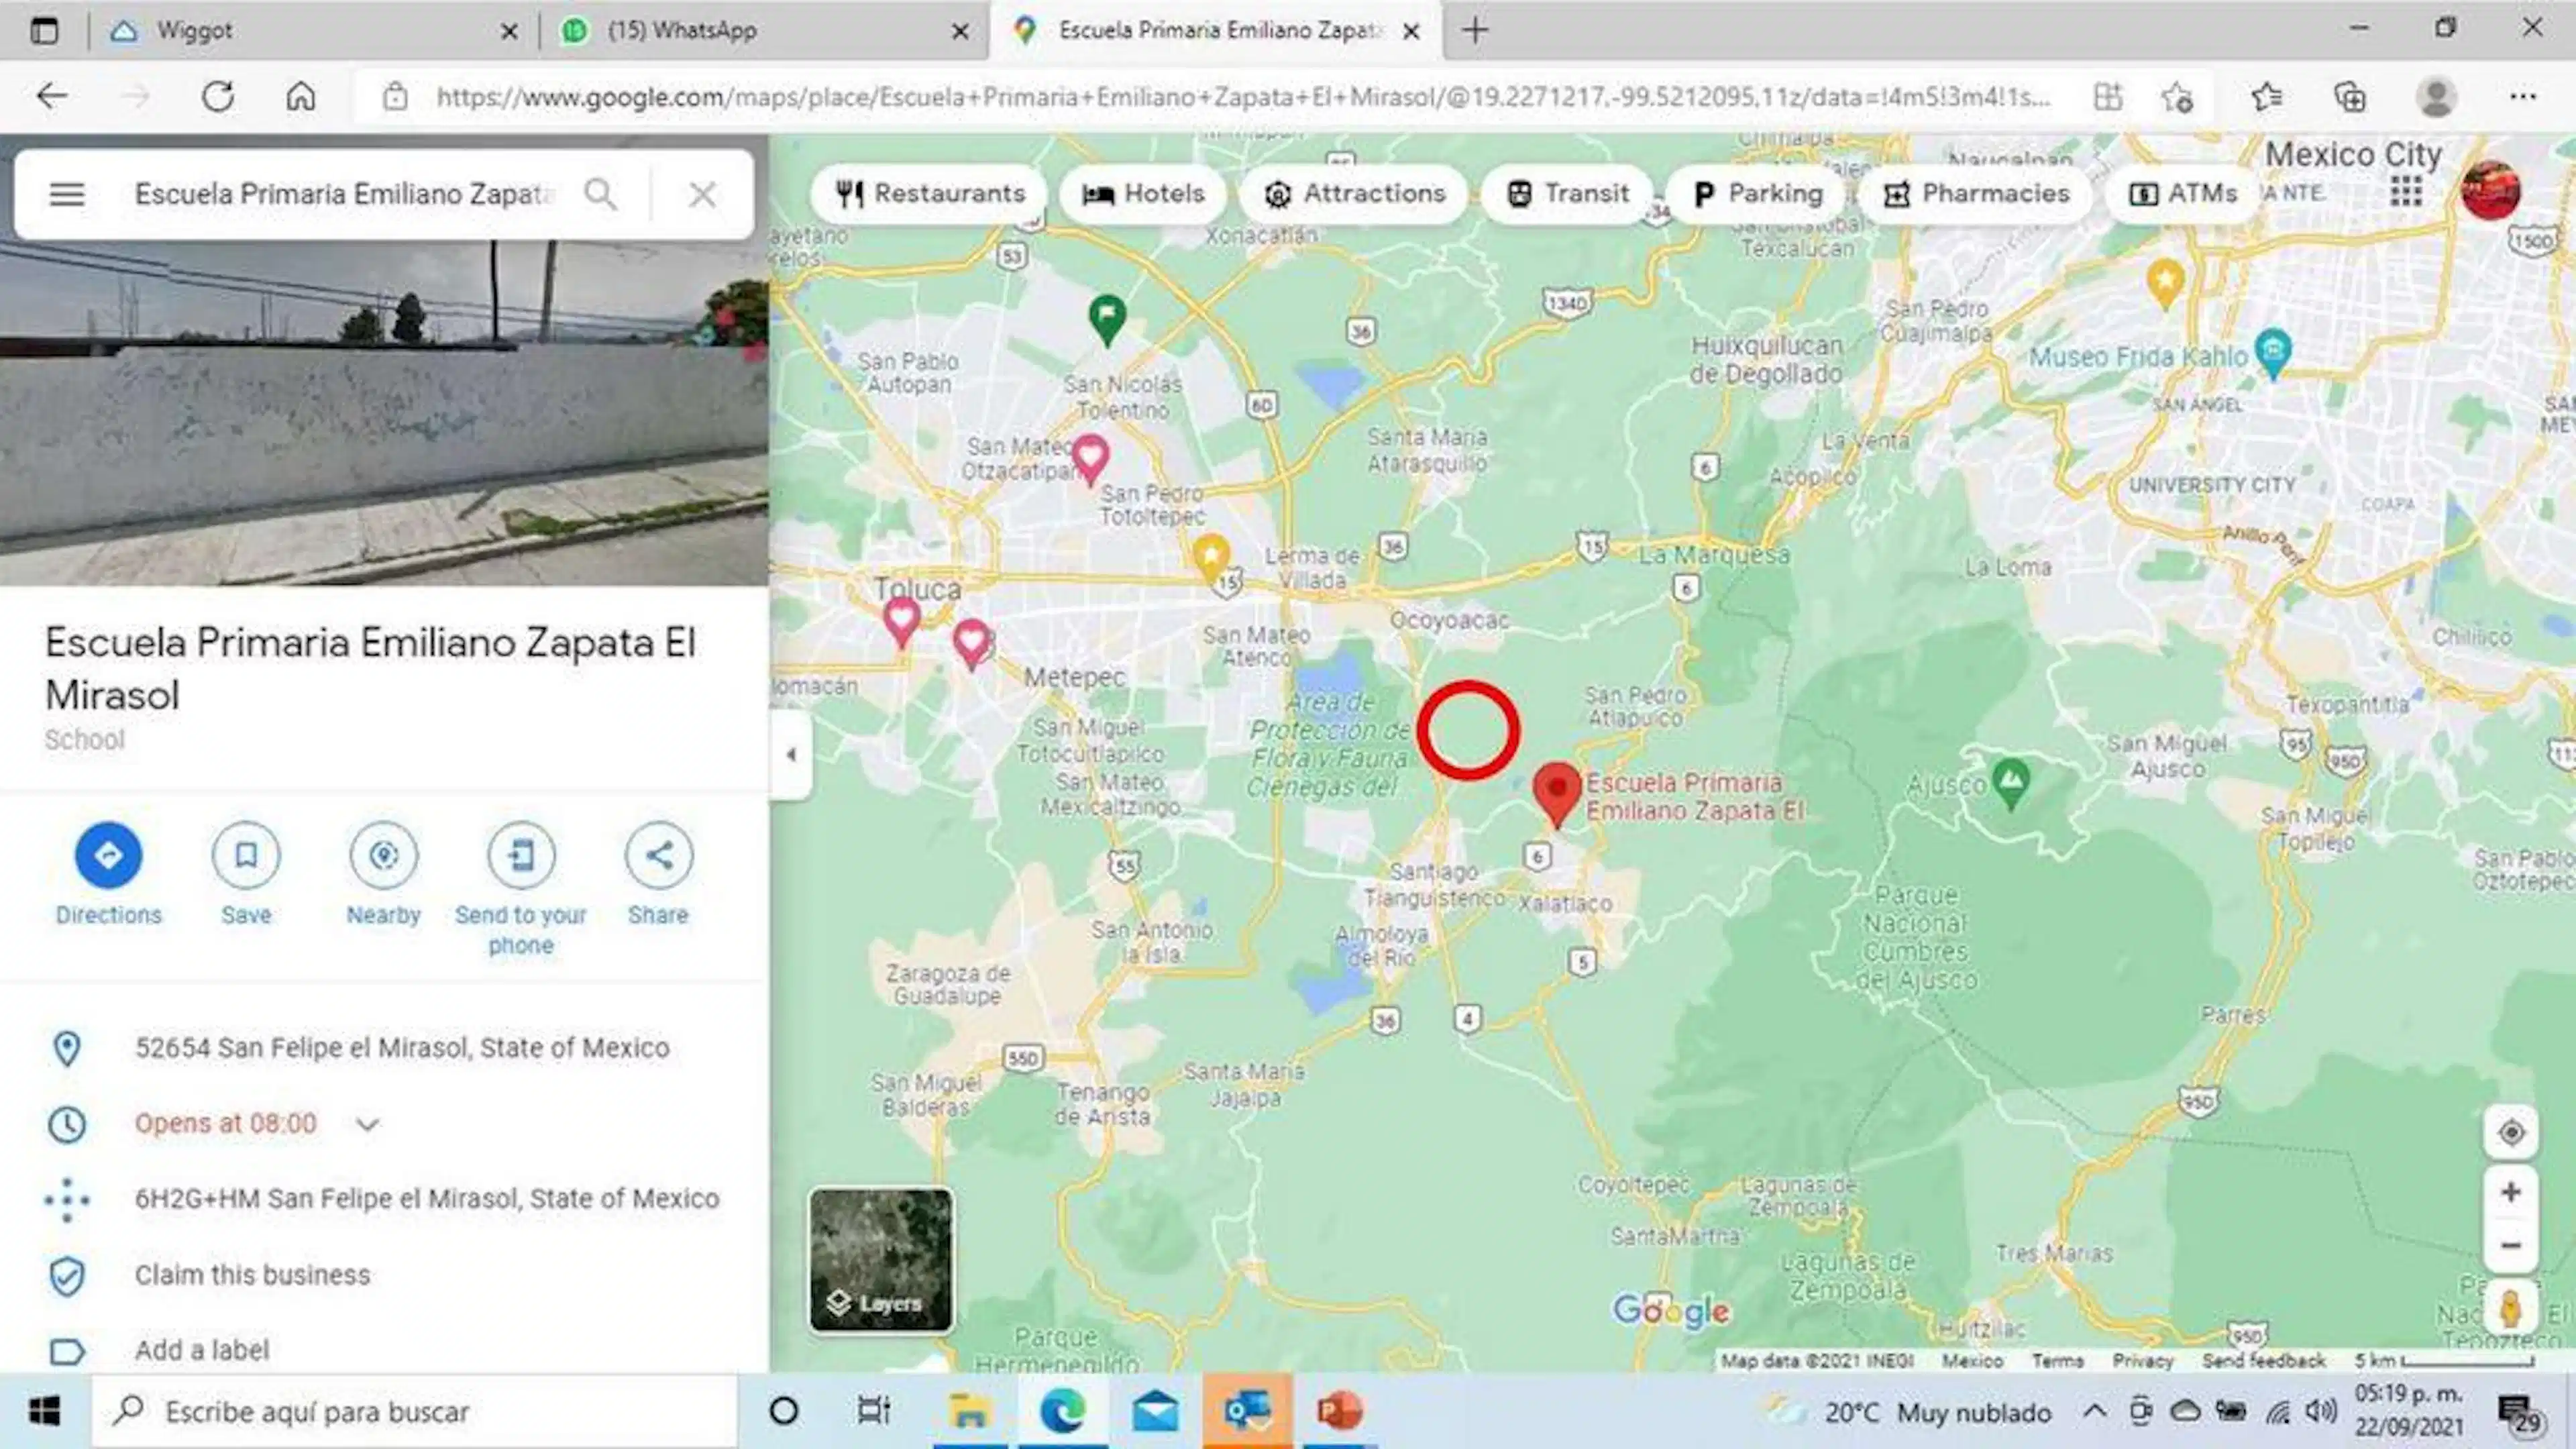The height and width of the screenshot is (1449, 2576).
Task: Click the Street View pegman
Action: (x=2510, y=1309)
